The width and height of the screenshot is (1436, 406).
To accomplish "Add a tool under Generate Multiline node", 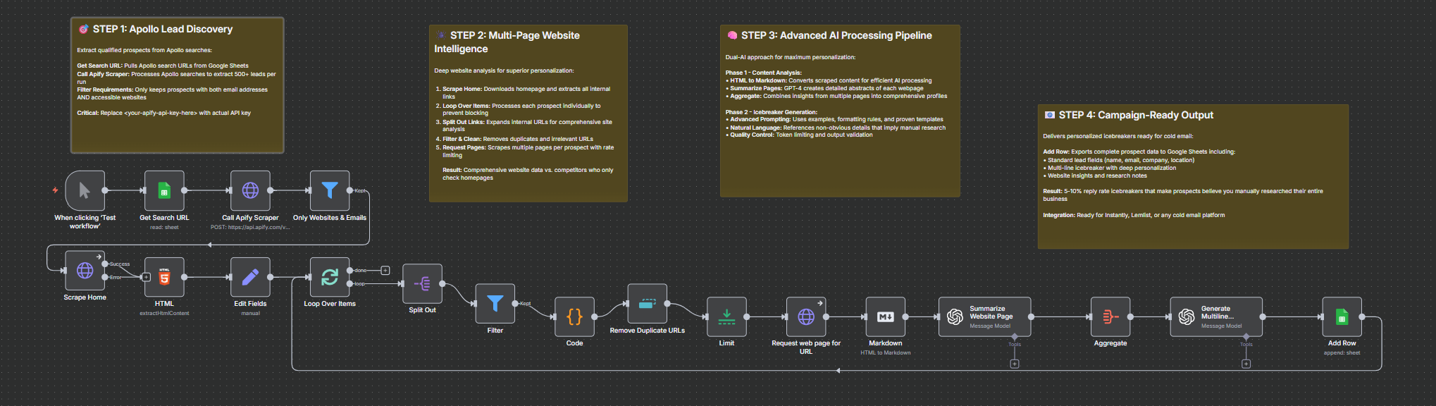I will [1246, 364].
